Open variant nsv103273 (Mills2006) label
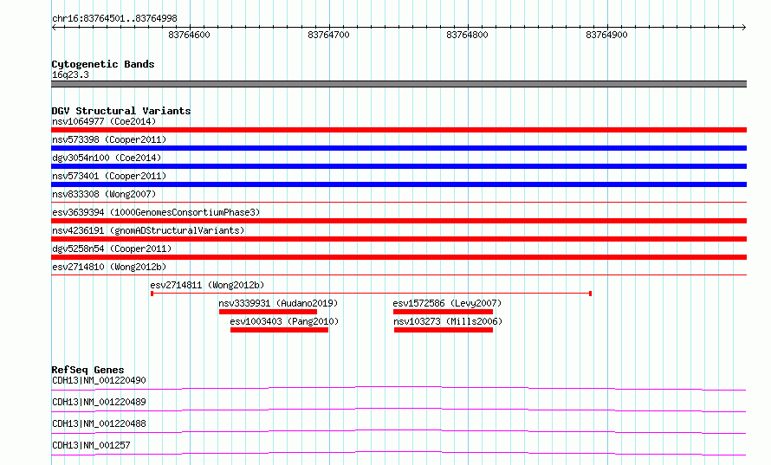Image resolution: width=771 pixels, height=465 pixels. coord(448,321)
